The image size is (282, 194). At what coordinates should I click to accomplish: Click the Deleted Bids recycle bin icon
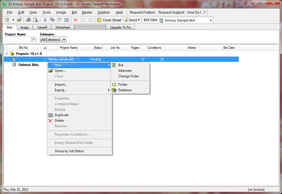coord(14,65)
